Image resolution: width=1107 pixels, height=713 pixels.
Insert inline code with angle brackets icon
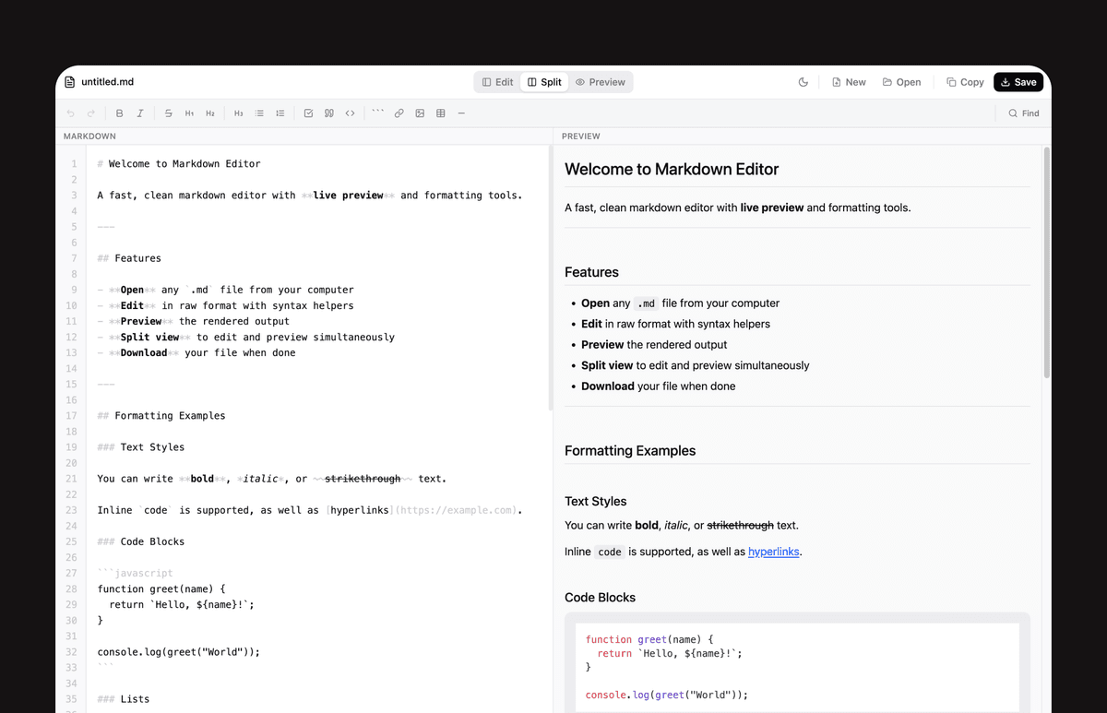pos(351,113)
